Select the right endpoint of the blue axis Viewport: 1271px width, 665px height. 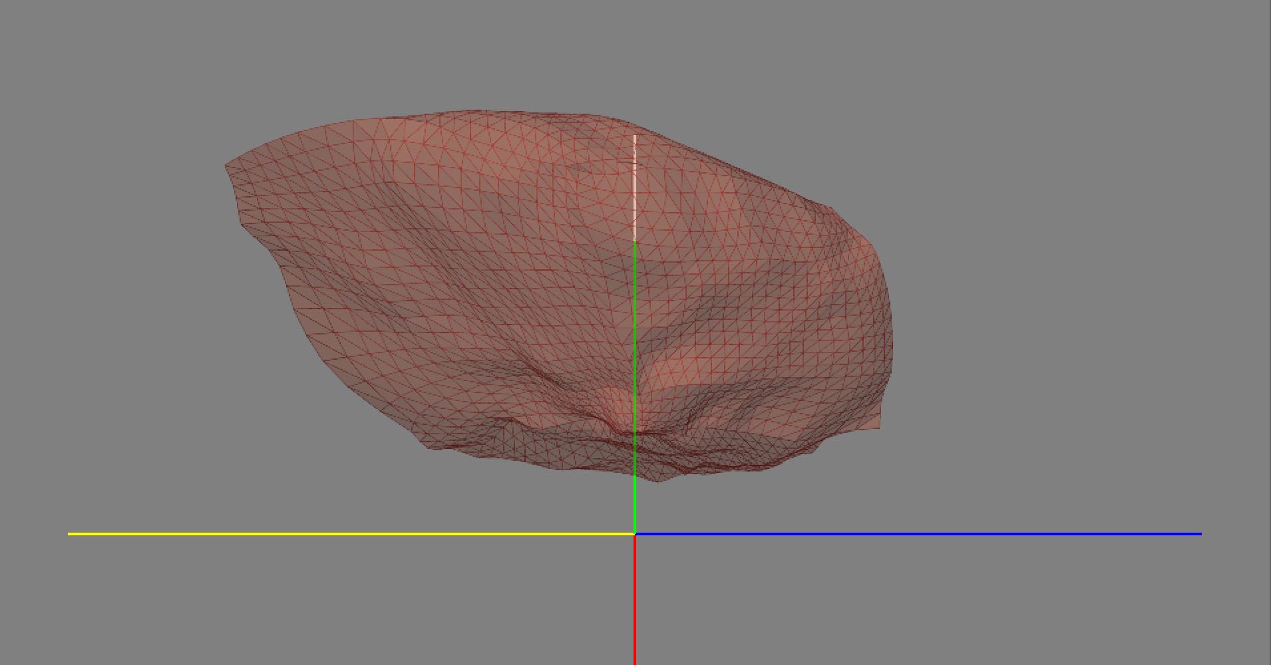point(1200,533)
